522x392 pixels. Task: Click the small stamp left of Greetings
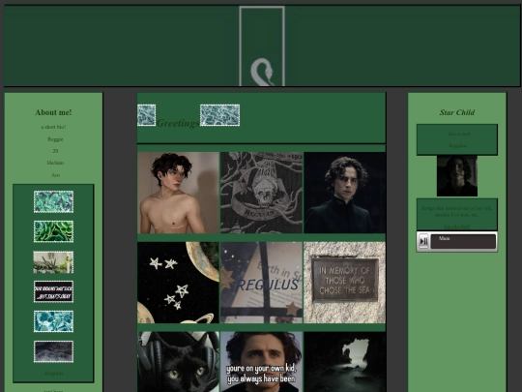(147, 115)
